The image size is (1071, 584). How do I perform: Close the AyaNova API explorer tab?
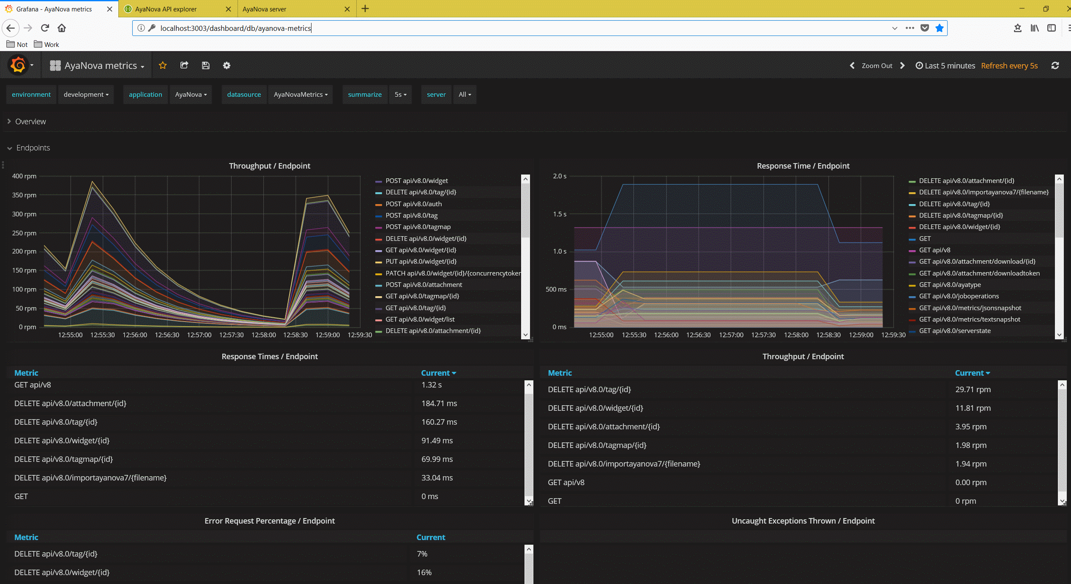228,9
